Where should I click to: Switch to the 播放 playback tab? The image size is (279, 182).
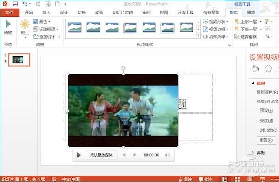coord(251,13)
